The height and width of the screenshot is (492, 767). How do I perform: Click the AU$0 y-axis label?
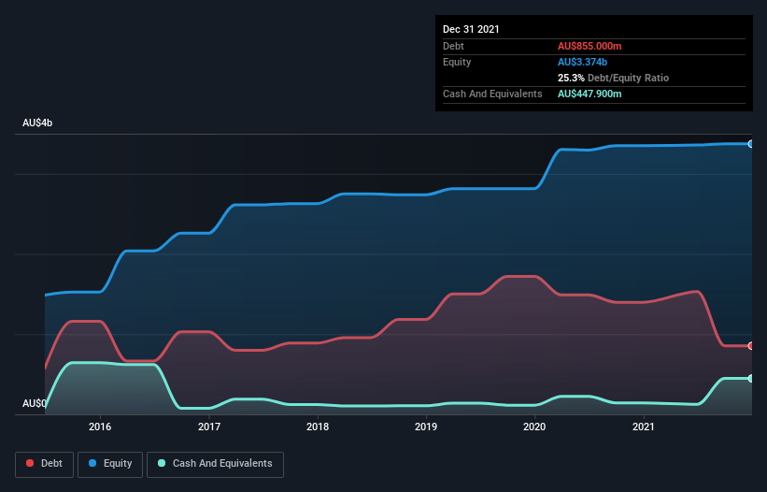[x=35, y=403]
